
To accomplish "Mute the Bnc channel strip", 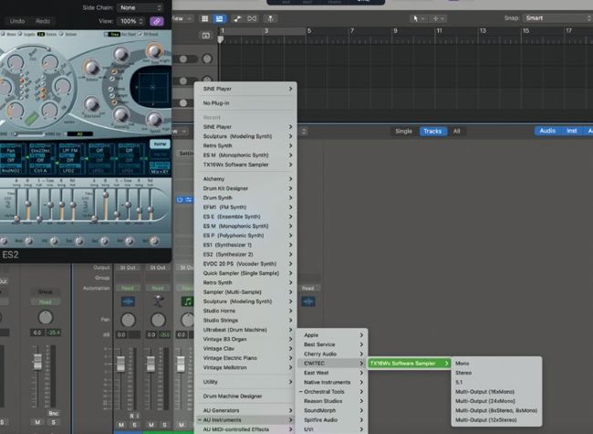I will 37,422.
